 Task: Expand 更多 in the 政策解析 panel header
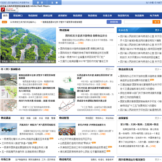158,118
